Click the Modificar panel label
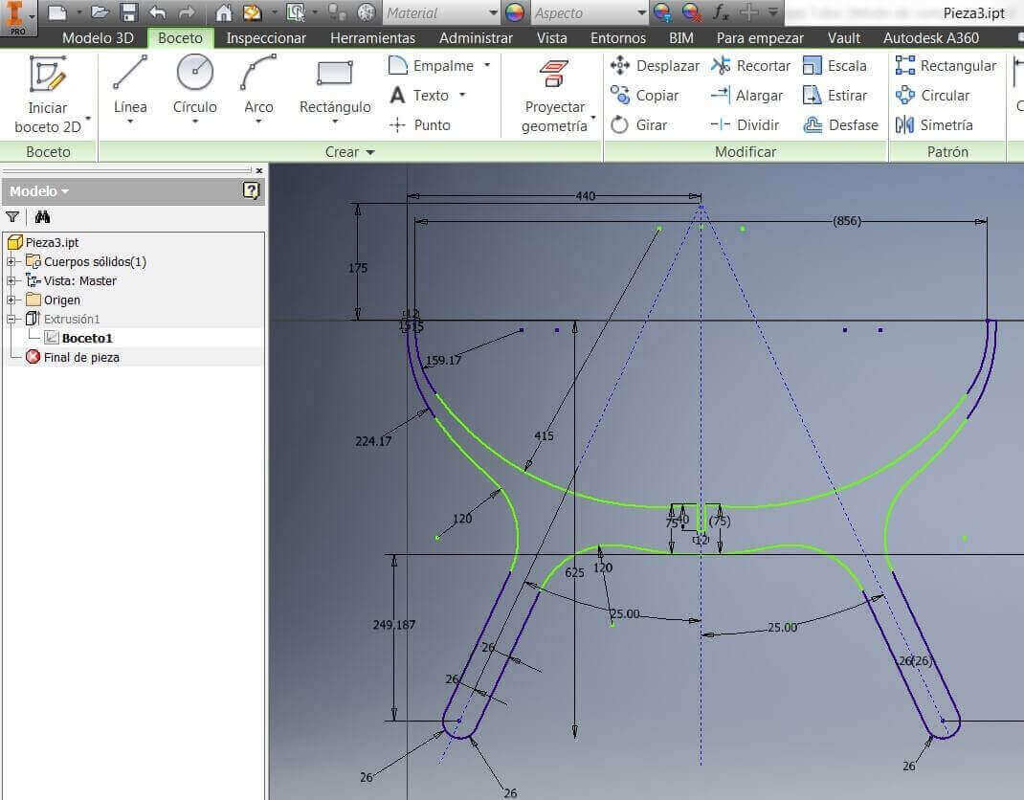The image size is (1024, 800). [746, 152]
